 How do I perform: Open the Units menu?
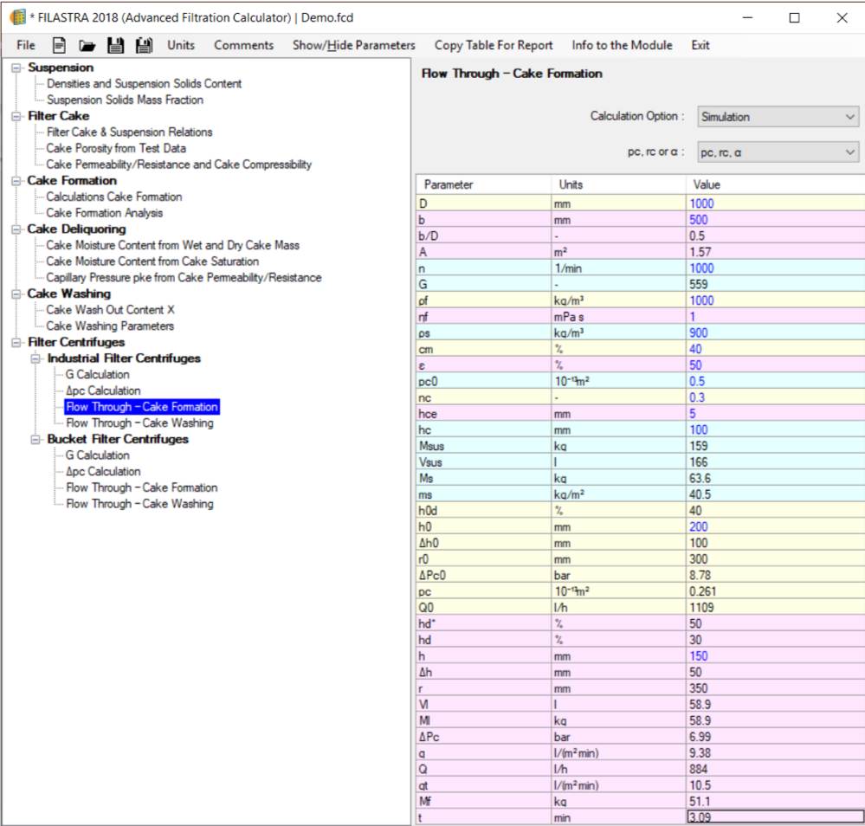coord(181,45)
